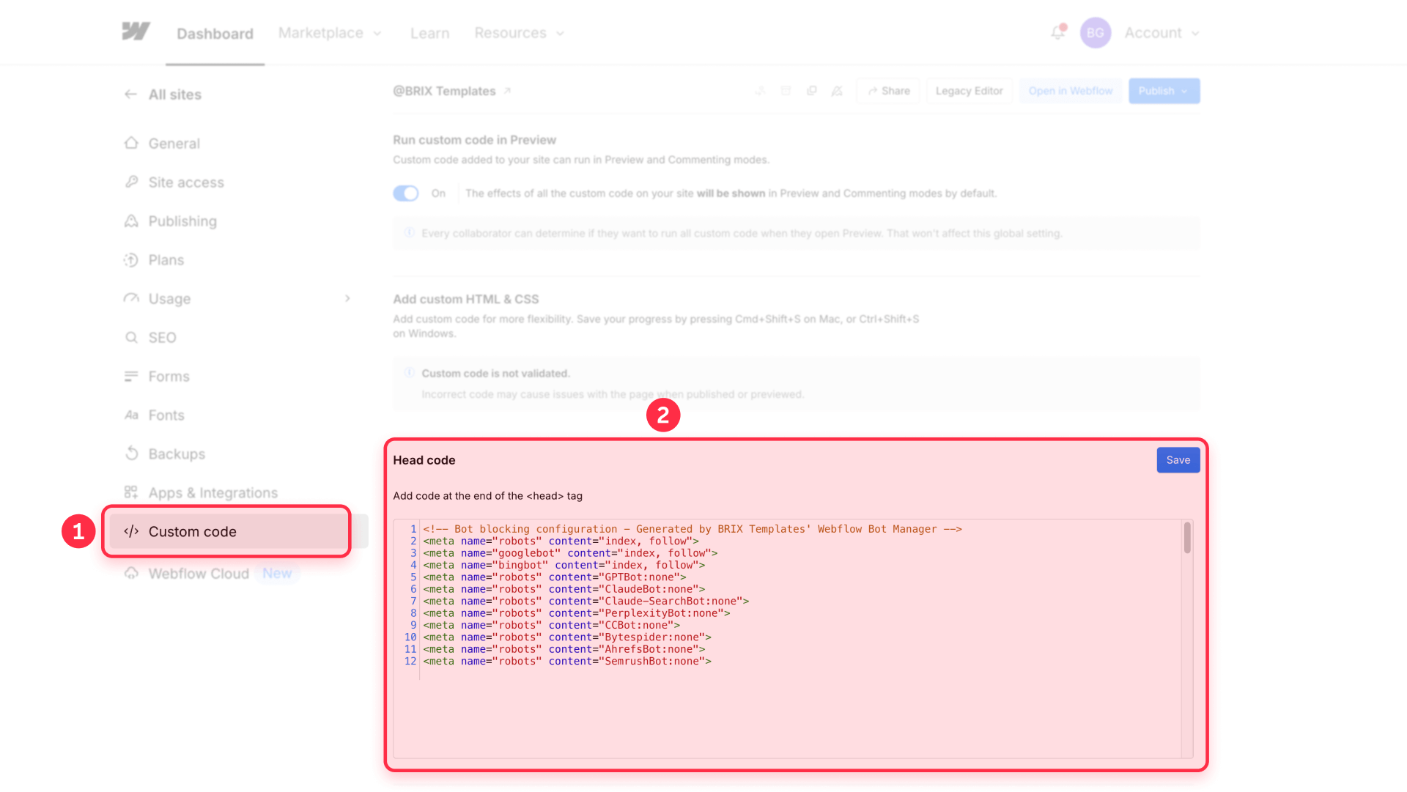Click the SEO magnifier icon
The image size is (1407, 792).
pos(131,338)
